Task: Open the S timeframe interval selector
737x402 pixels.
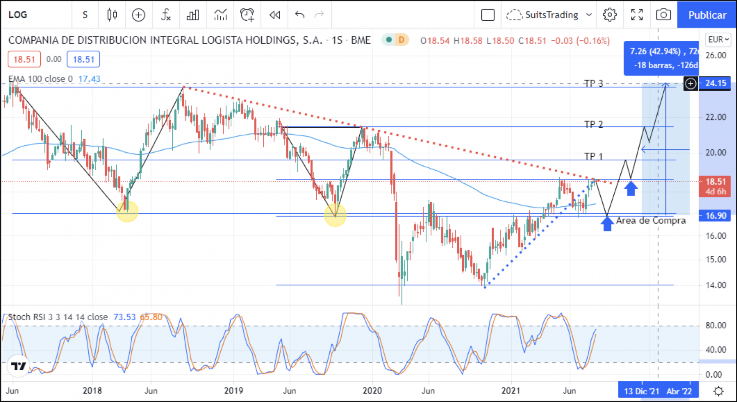Action: pyautogui.click(x=85, y=15)
